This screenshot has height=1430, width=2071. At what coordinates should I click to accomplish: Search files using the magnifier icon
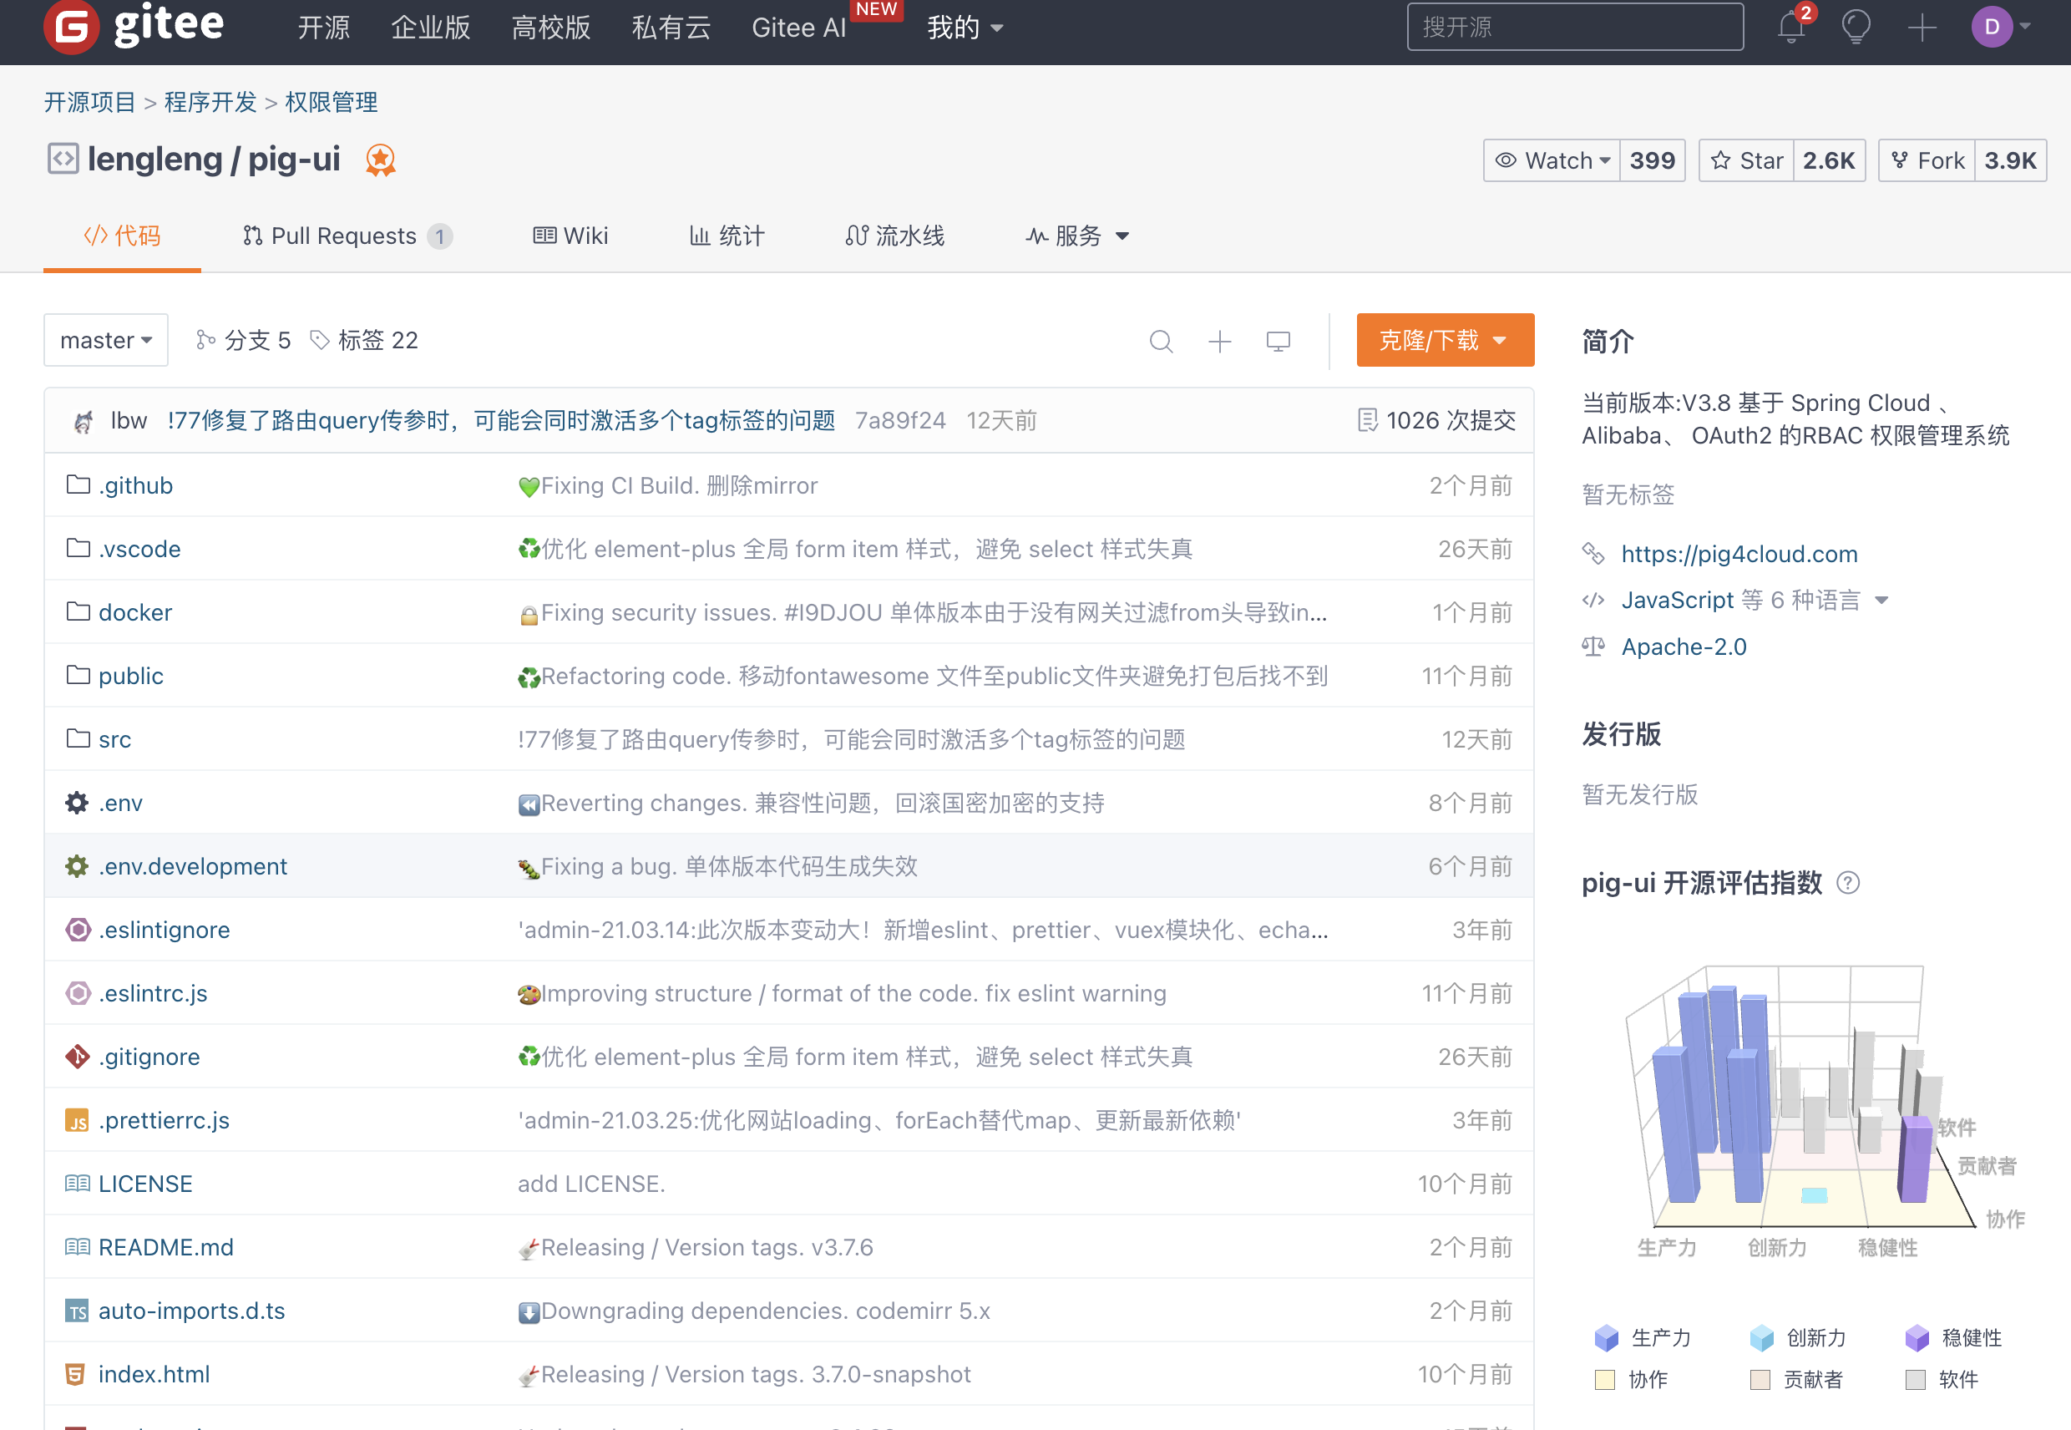1161,342
